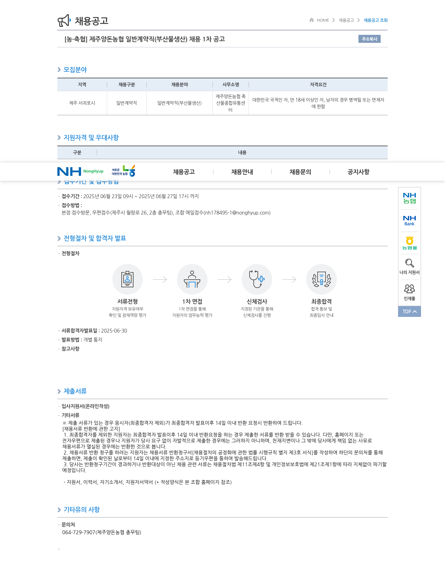
Task: Open the NH농협 sidebar logo link
Action: pyautogui.click(x=410, y=198)
